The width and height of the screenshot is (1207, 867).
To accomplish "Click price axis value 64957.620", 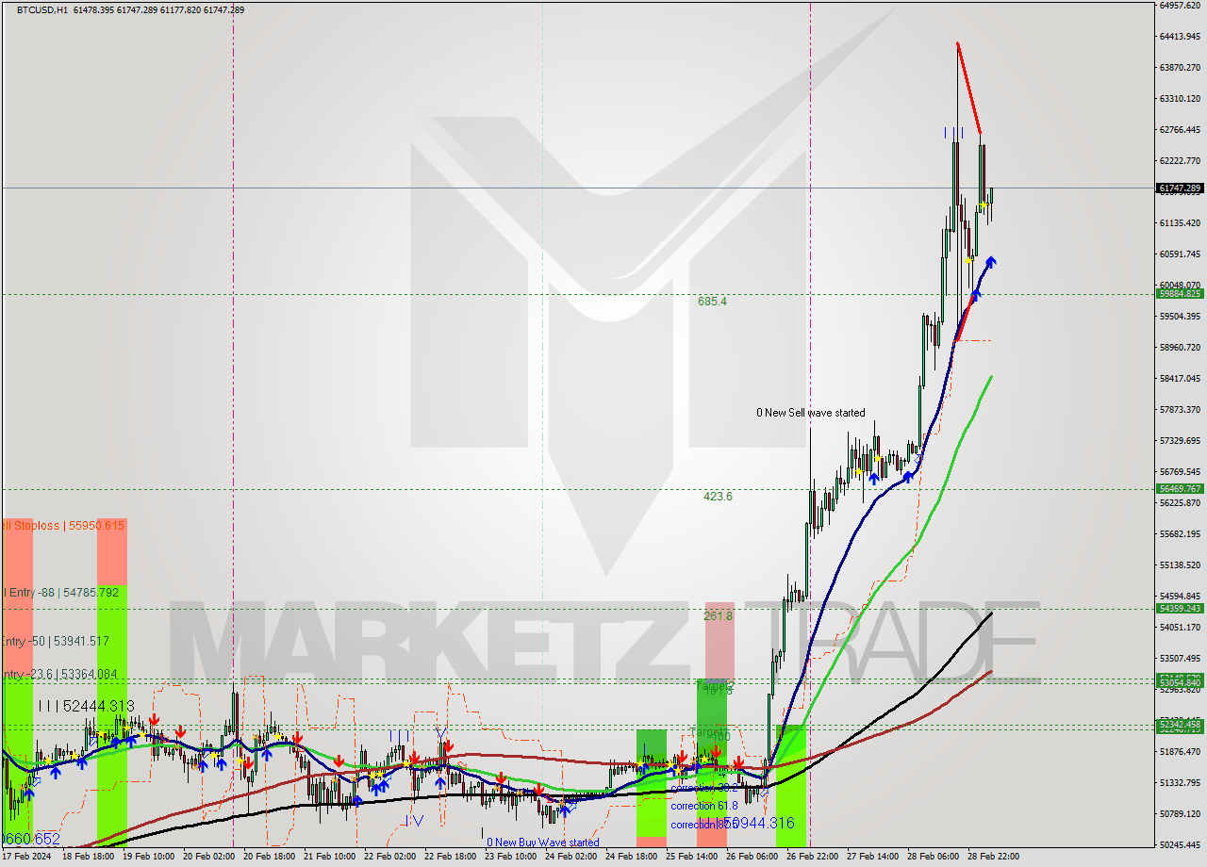I will [1179, 6].
